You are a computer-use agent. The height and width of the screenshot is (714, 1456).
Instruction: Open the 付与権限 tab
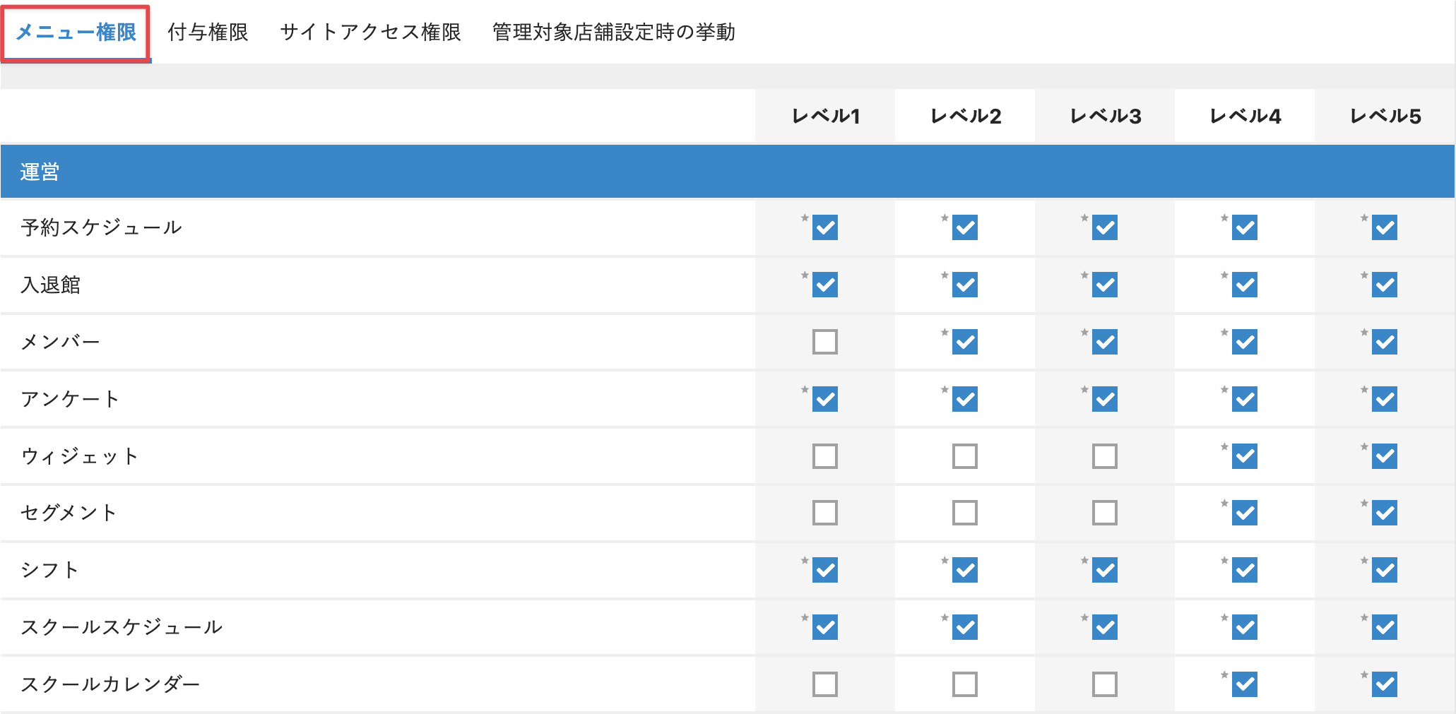pyautogui.click(x=208, y=32)
